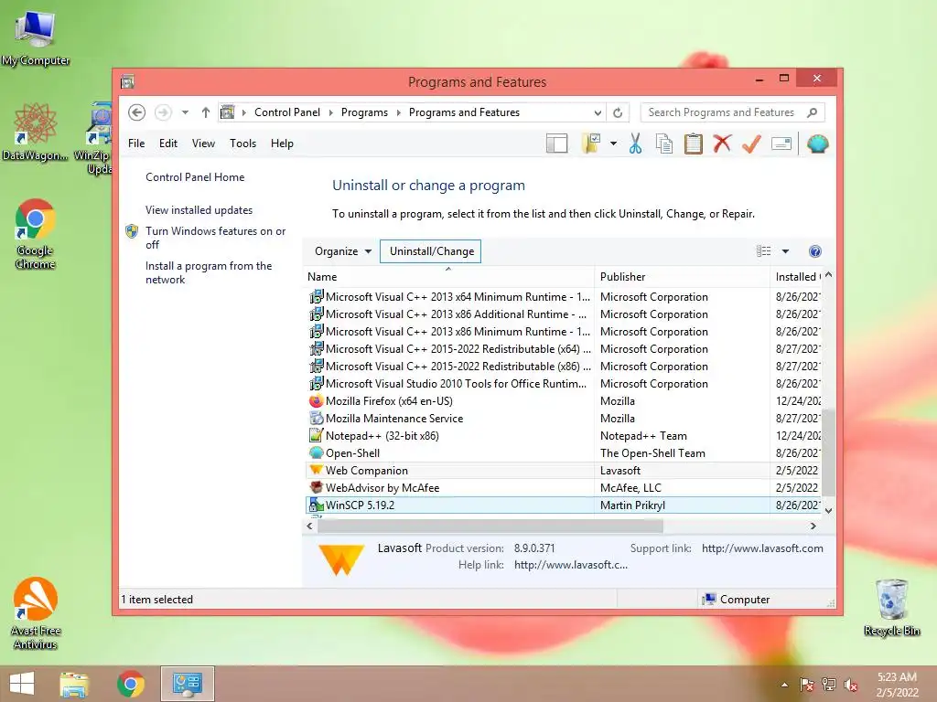Viewport: 937px width, 702px height.
Task: Click View installed updates link
Action: pos(199,210)
